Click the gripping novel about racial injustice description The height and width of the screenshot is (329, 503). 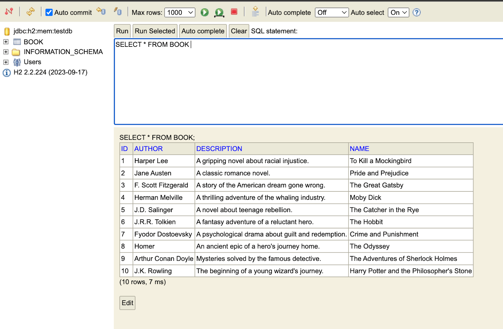(272, 161)
